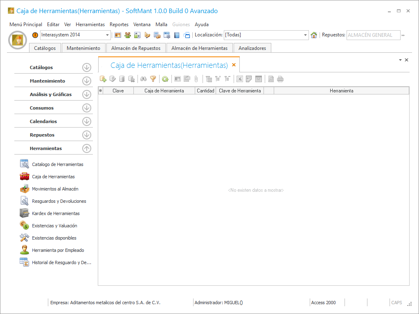
Task: Click the Repuestos ALMACÉN GENERAL field
Action: point(373,35)
